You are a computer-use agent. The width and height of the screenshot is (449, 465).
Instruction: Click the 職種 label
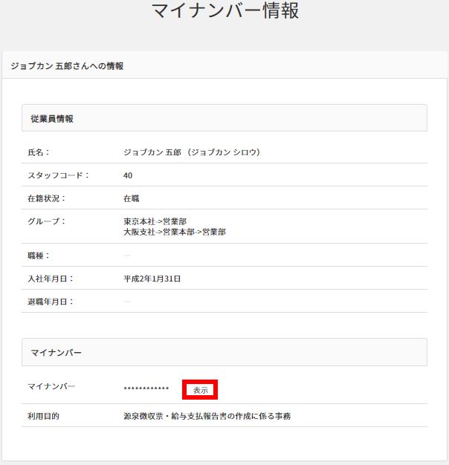pyautogui.click(x=39, y=256)
